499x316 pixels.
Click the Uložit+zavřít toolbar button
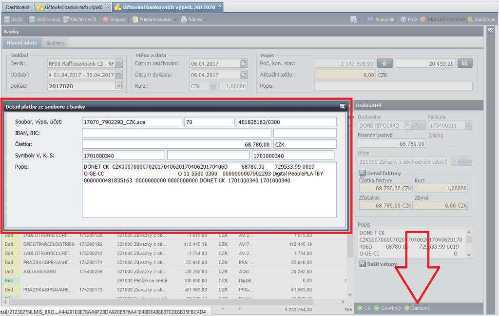[x=80, y=20]
